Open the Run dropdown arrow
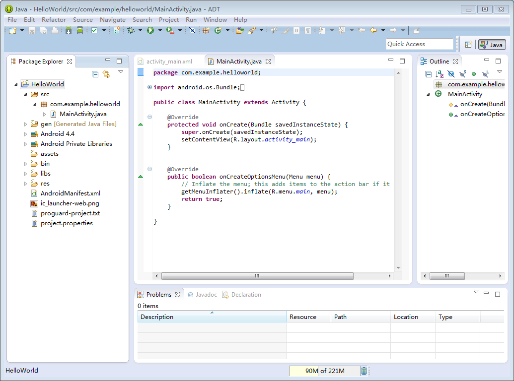 coord(160,30)
